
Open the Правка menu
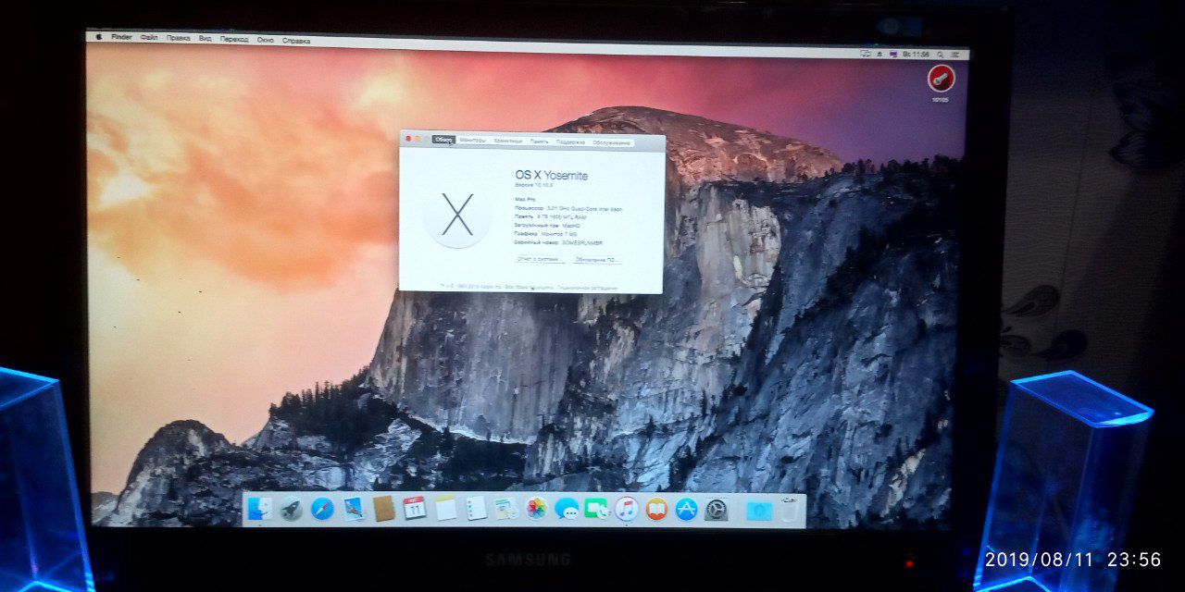179,38
